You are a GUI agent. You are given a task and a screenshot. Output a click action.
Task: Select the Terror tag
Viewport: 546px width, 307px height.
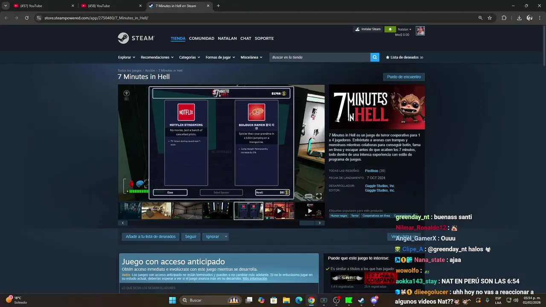pyautogui.click(x=355, y=216)
